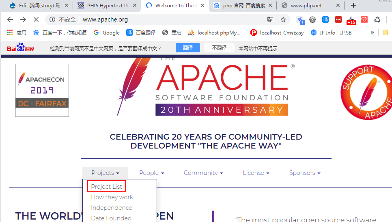The height and width of the screenshot is (222, 392).
Task: Select Independence menu item
Action: coord(112,208)
